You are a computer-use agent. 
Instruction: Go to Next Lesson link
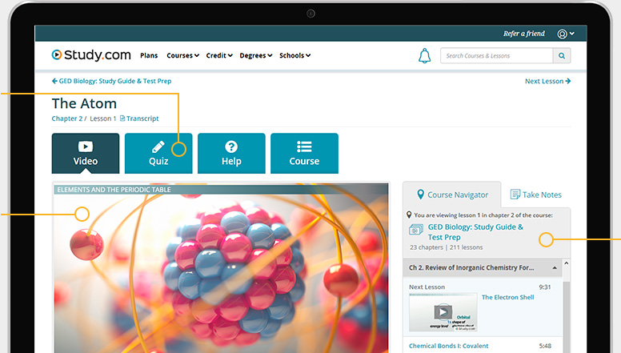(x=547, y=81)
